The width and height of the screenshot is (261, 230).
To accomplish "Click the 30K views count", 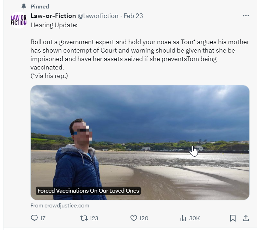I will click(x=194, y=218).
